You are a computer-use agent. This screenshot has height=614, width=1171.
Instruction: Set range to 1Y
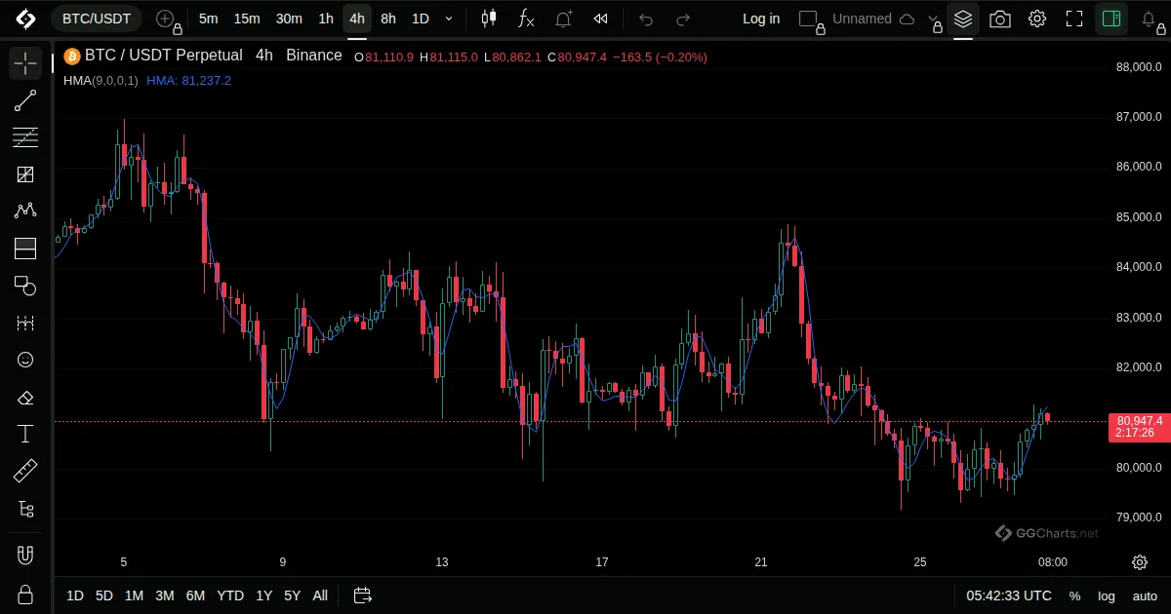coord(263,595)
